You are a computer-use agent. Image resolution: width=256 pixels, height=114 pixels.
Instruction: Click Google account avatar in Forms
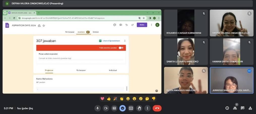[157, 25]
